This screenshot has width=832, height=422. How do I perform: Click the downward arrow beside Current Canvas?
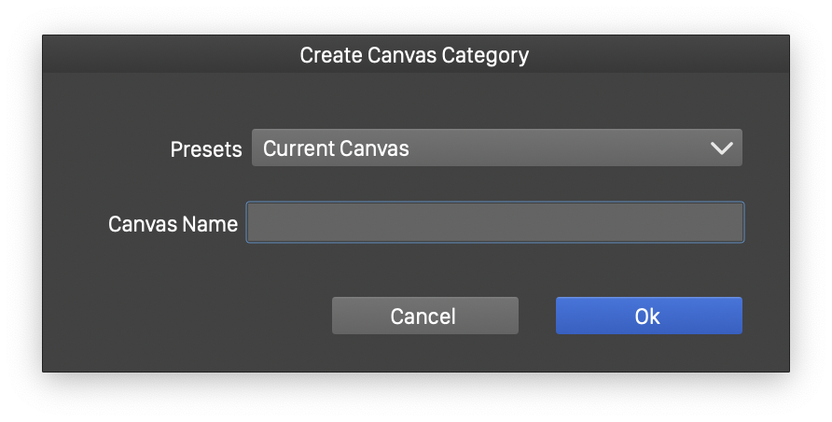(721, 148)
